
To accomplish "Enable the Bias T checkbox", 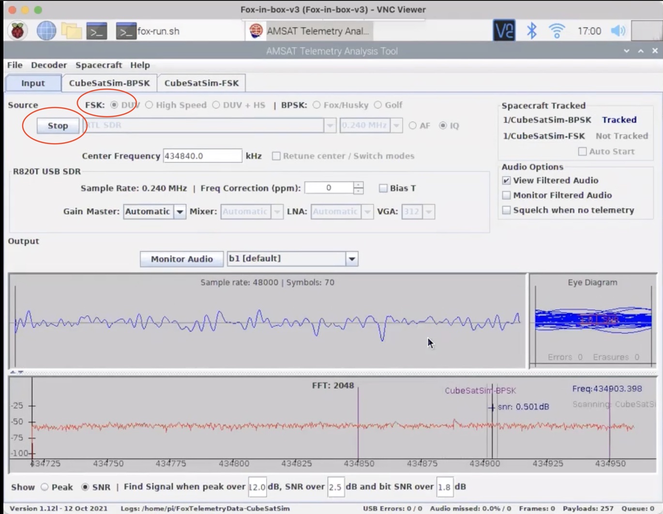I will click(x=383, y=188).
